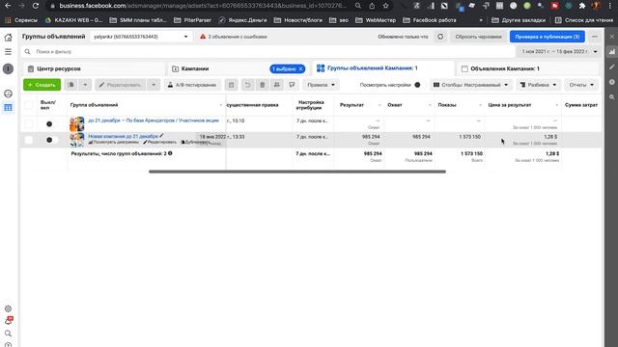This screenshot has height=347, width=618.
Task: Open the 2 объявления с ошибками warning
Action: [x=234, y=37]
